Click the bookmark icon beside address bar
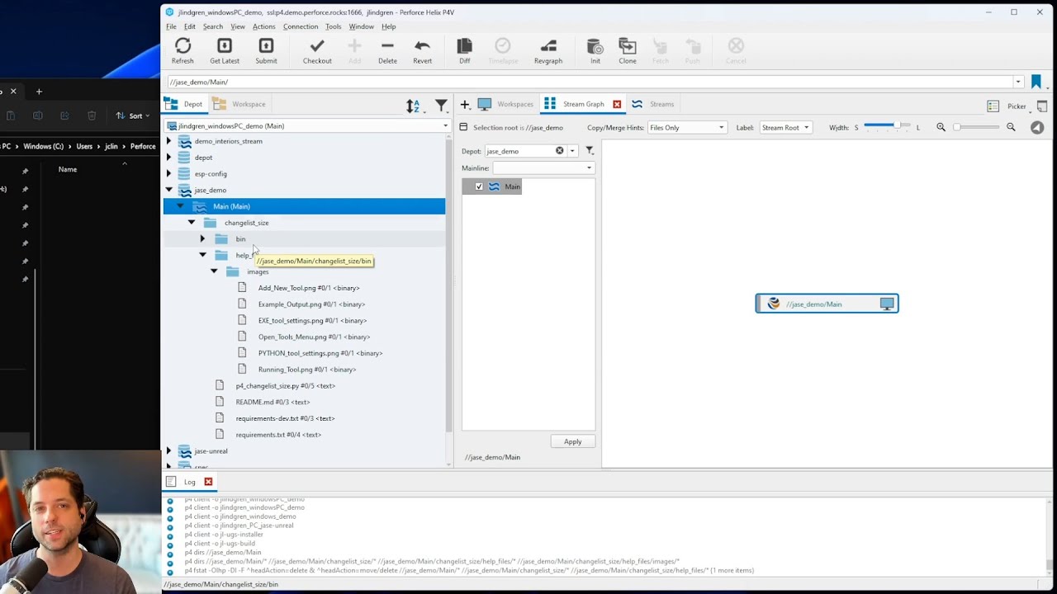Viewport: 1057px width, 594px height. coord(1036,82)
